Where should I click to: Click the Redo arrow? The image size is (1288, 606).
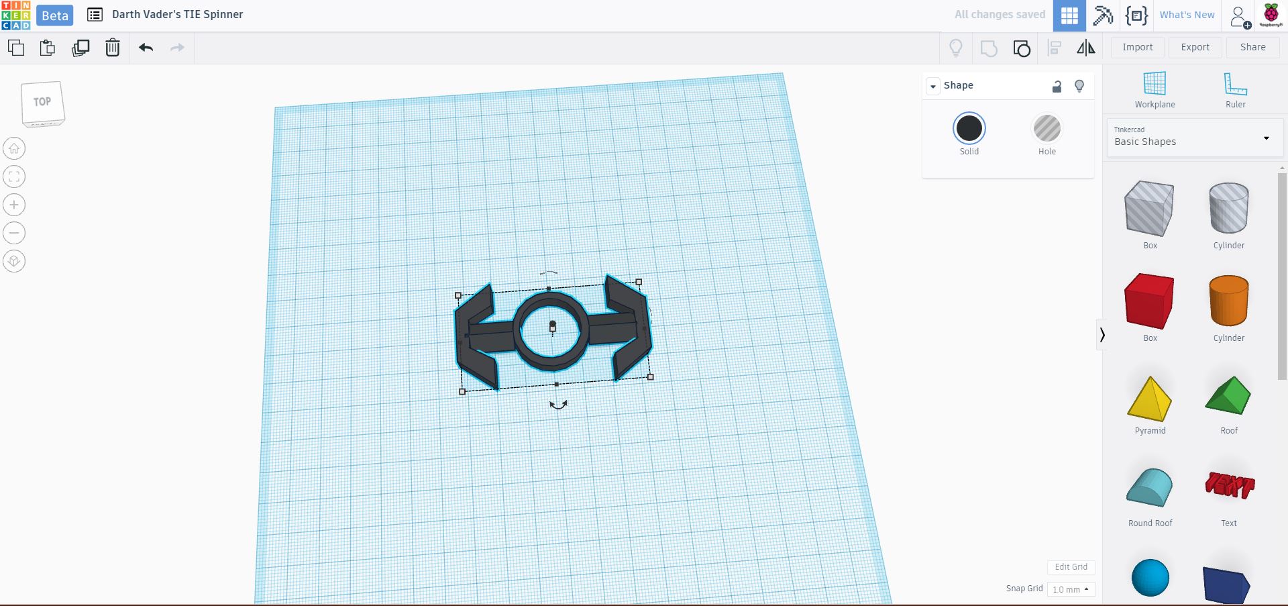click(x=177, y=48)
